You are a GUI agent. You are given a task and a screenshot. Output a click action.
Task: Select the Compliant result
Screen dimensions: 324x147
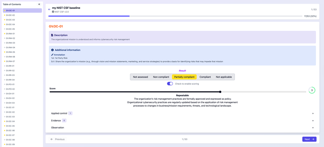click(205, 77)
